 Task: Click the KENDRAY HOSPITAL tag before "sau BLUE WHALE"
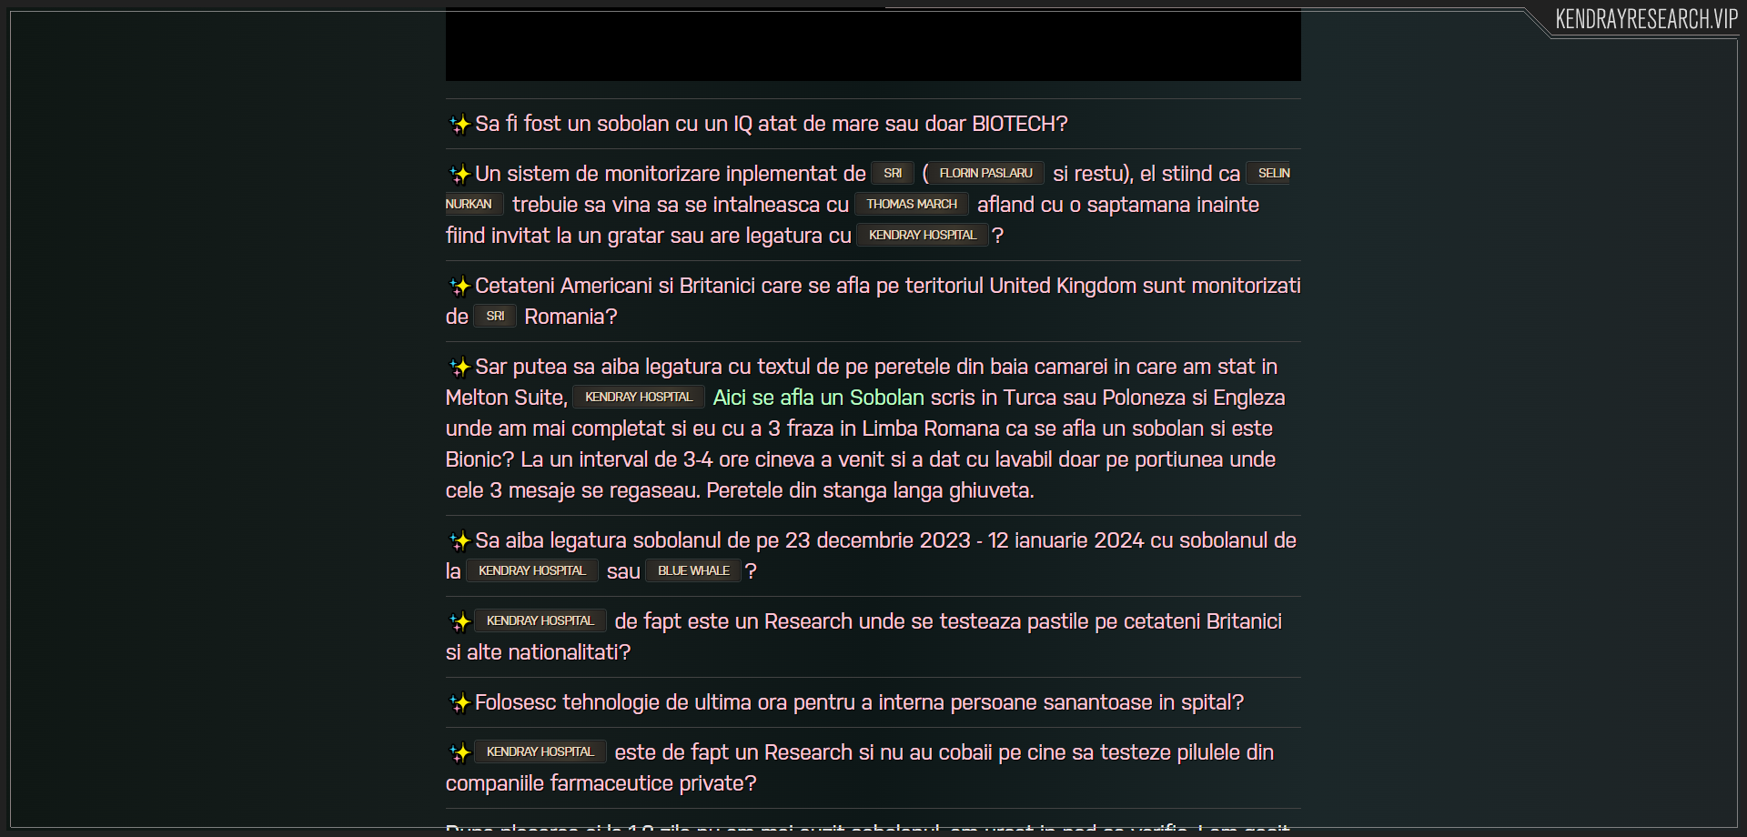coord(532,570)
